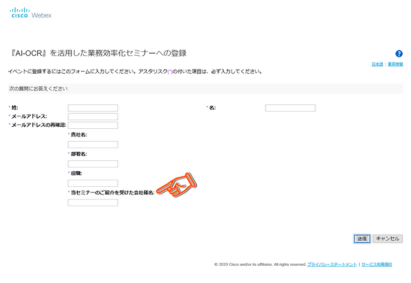Screen dimensions: 411x283
Task: Click the Cisco Webex logo
Action: click(x=31, y=13)
